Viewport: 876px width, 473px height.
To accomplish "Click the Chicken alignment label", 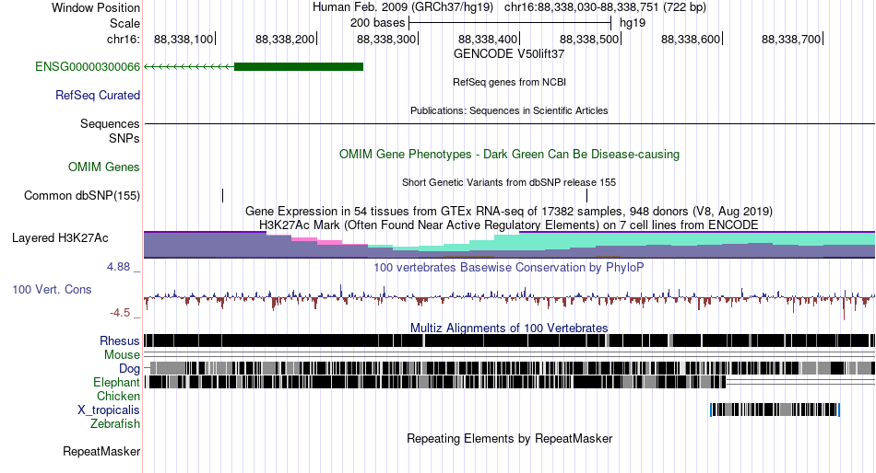I will click(118, 396).
